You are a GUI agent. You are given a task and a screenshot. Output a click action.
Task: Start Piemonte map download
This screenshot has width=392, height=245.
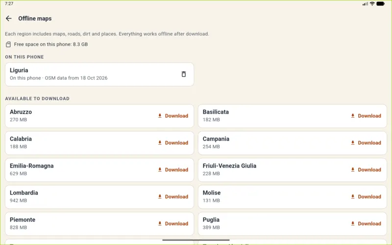(x=173, y=224)
